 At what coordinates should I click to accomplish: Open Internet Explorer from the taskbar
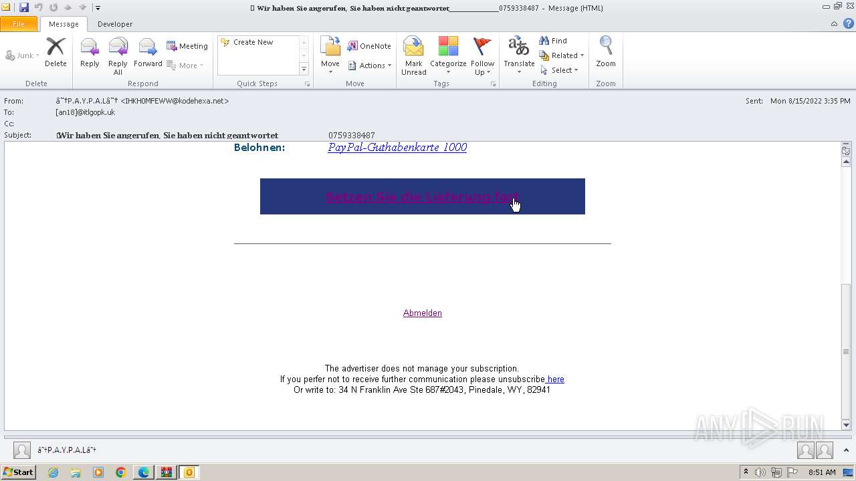pos(53,472)
